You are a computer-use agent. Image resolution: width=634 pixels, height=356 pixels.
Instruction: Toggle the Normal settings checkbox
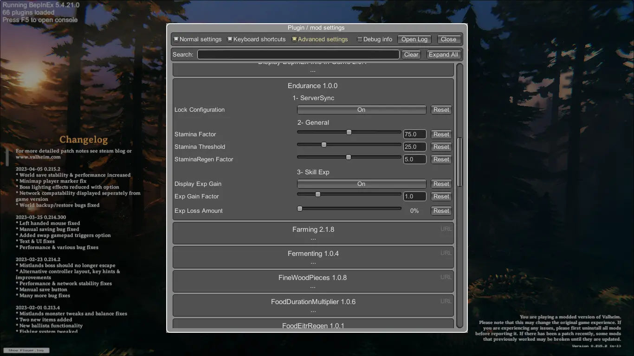coord(176,39)
